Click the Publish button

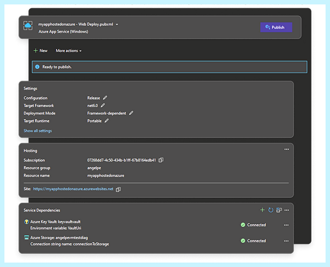pyautogui.click(x=276, y=27)
